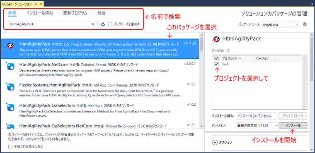This screenshot has width=315, height=153.
Task: Open the パッケージ ソース nuget.org dropdown
Action: pyautogui.click(x=281, y=24)
